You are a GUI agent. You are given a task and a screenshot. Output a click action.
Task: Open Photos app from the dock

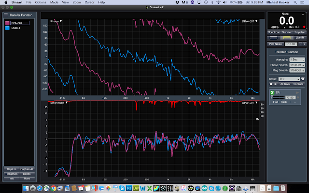(108, 189)
